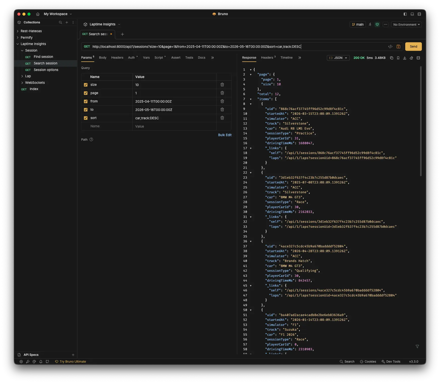Image resolution: width=440 pixels, height=383 pixels.
Task: Open a new request tab
Action: [x=122, y=34]
